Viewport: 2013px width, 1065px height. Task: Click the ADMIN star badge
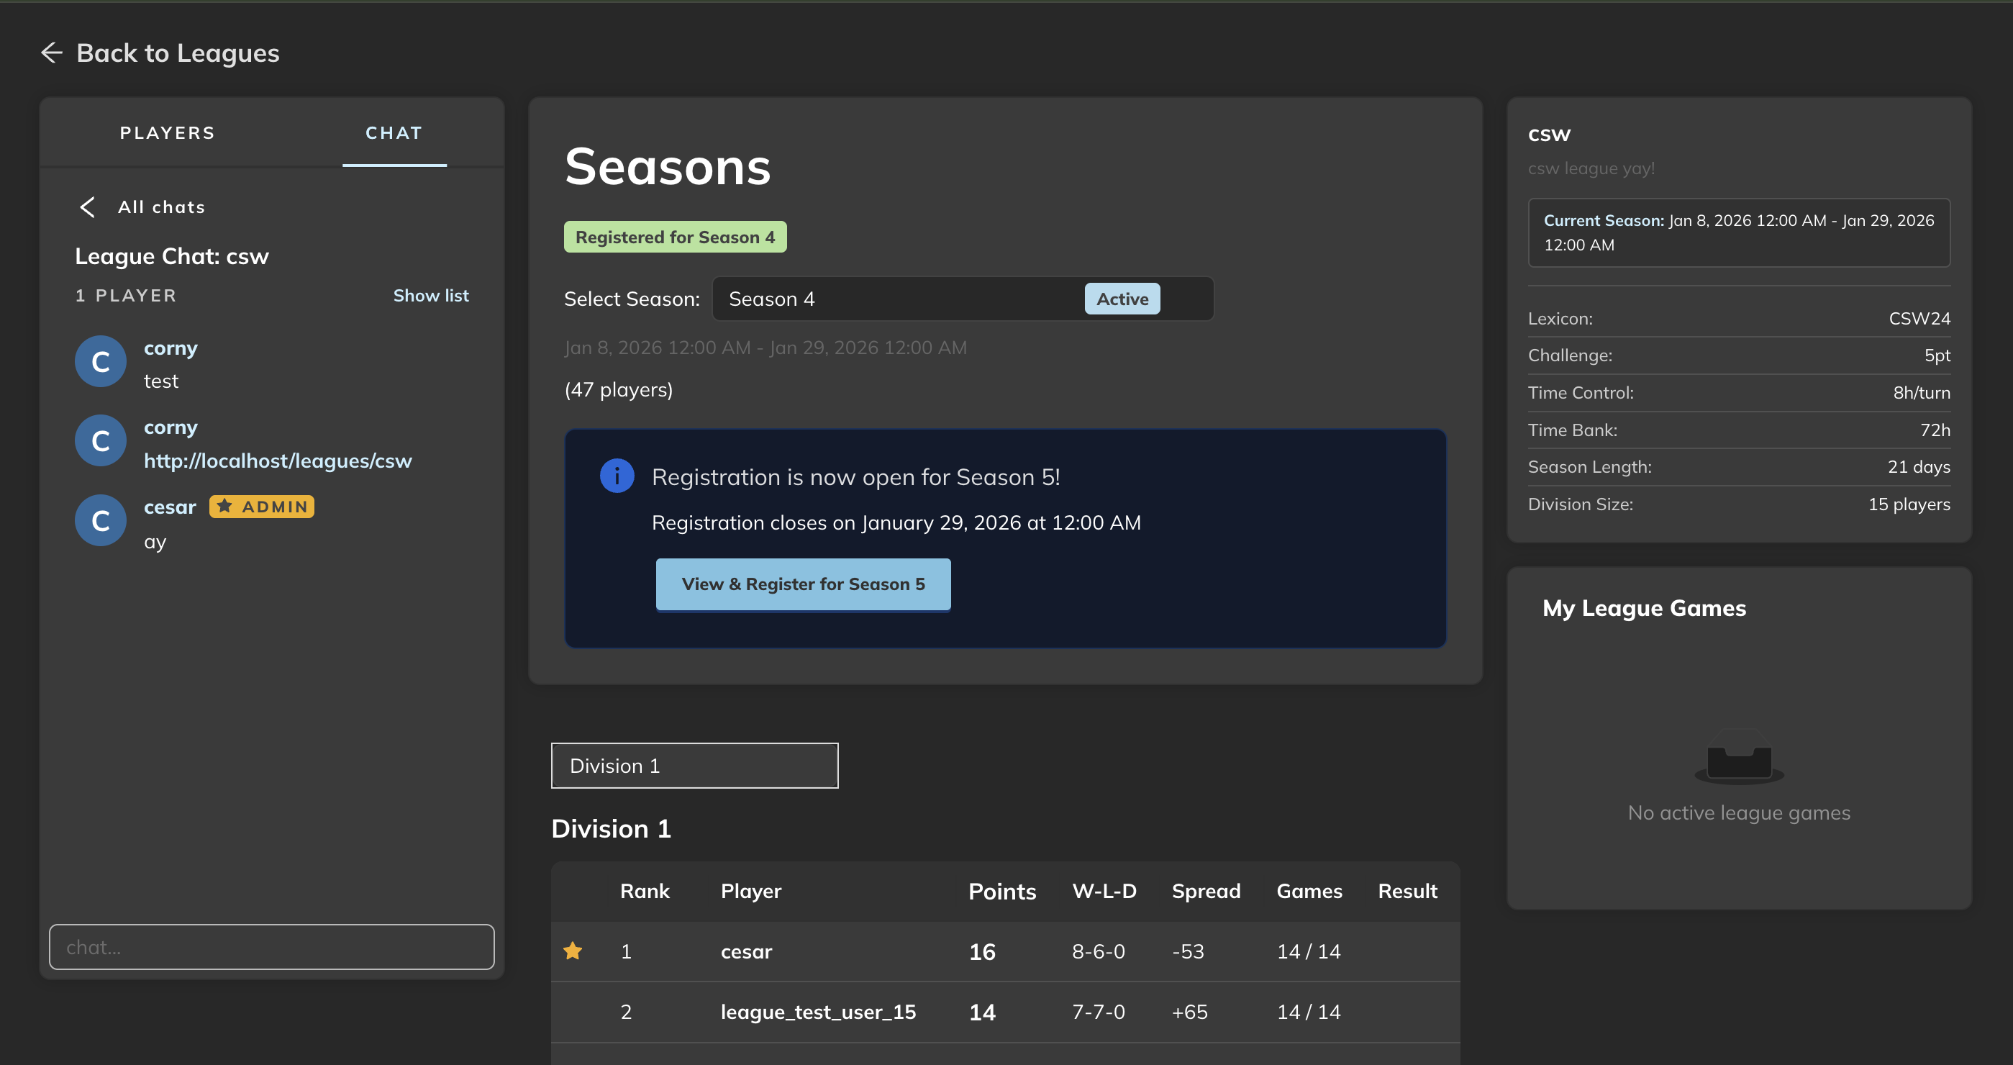tap(262, 507)
